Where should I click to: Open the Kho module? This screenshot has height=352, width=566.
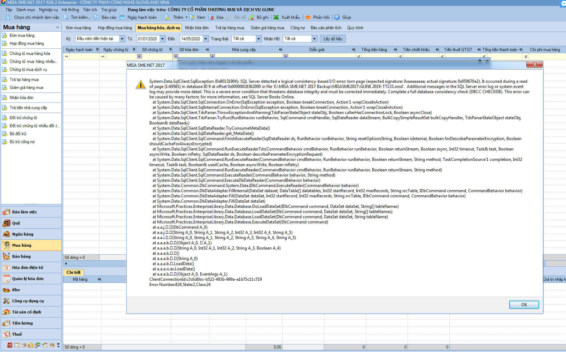(x=31, y=290)
